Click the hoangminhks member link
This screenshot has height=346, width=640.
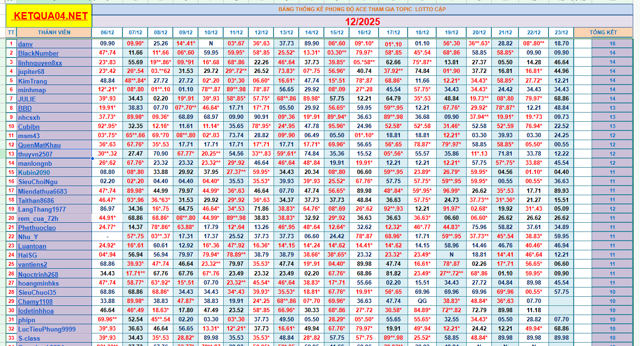pos(38,283)
